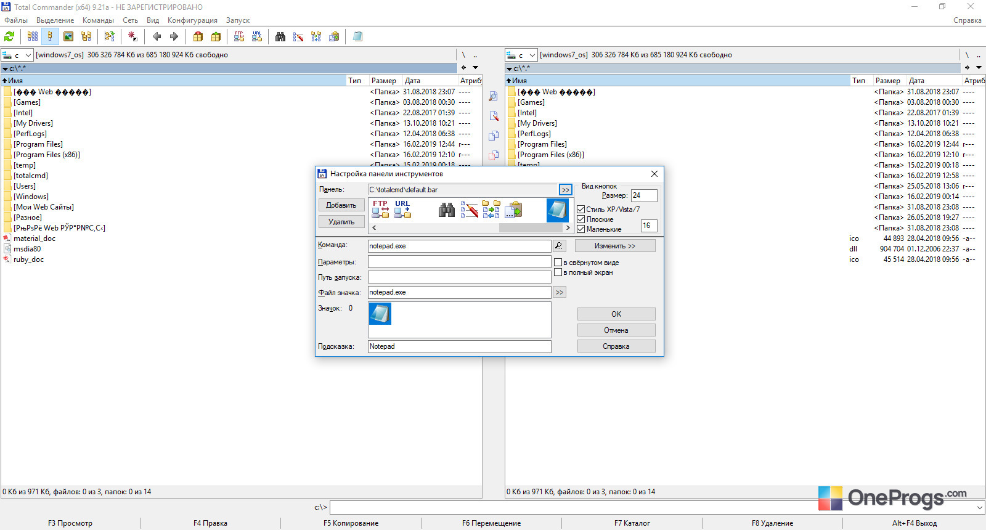The width and height of the screenshot is (986, 530).
Task: Open the directory tree view icon
Action: [86, 36]
